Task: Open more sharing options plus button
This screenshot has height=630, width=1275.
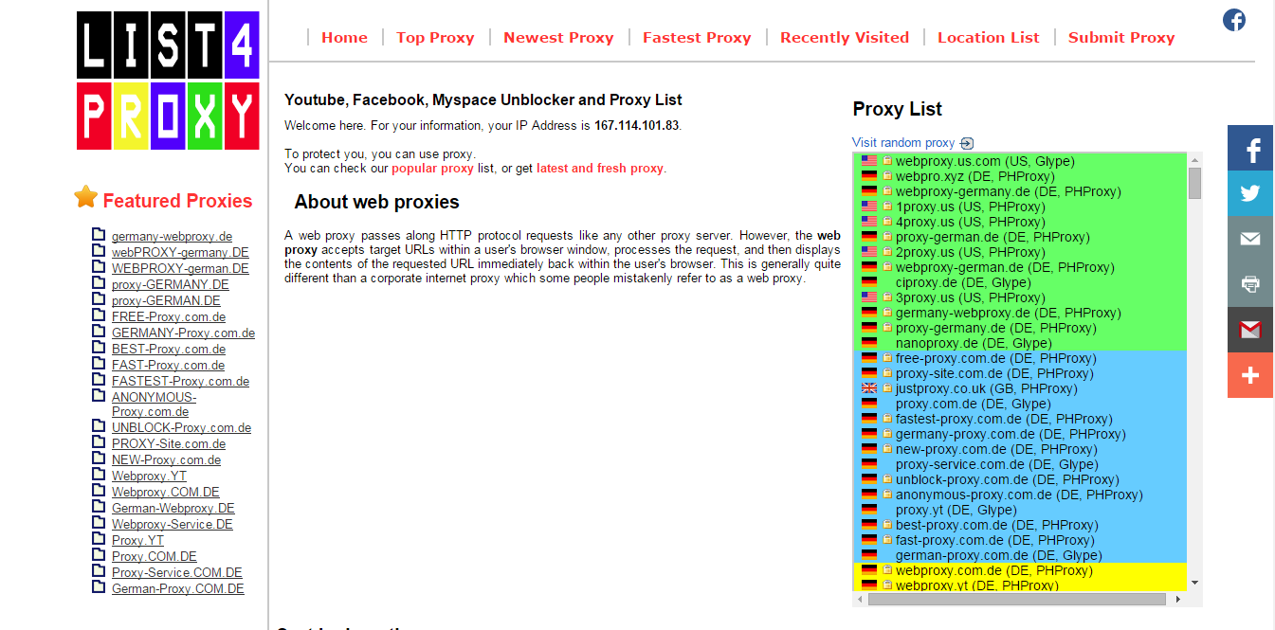Action: [x=1250, y=375]
